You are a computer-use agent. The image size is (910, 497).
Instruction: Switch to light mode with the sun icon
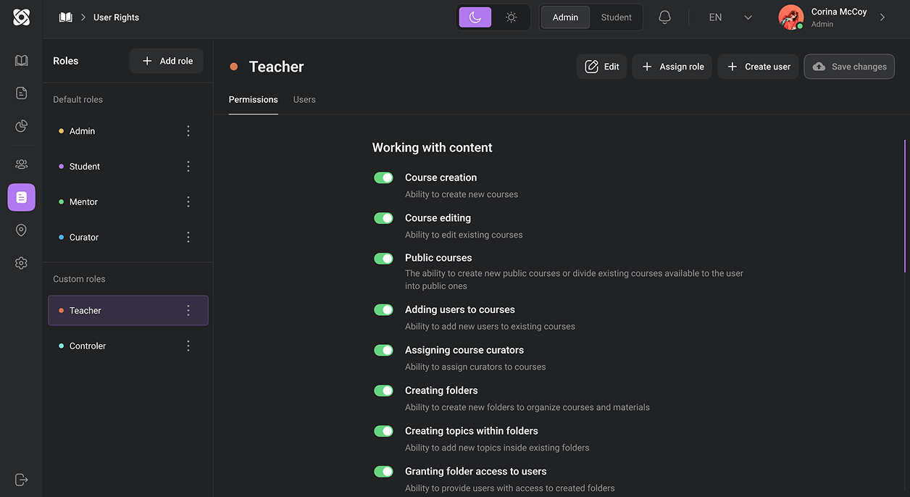512,15
